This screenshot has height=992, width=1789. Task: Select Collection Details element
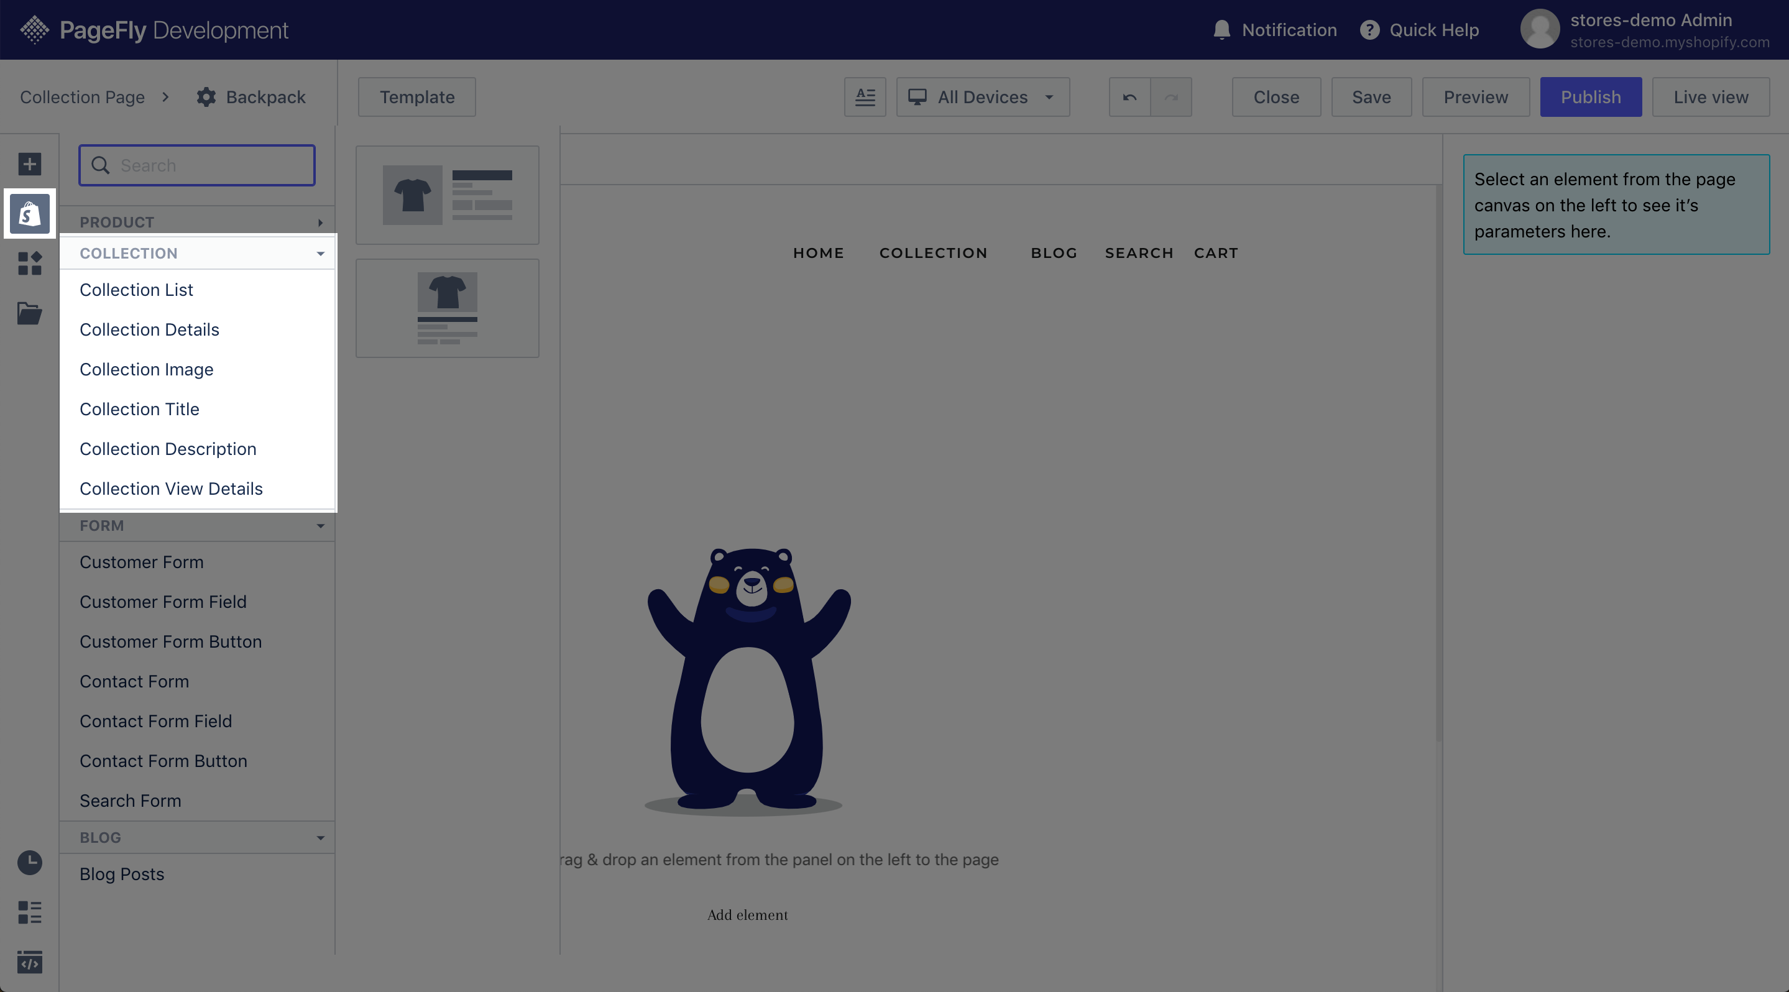click(149, 330)
